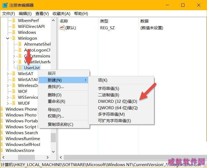Expand the VolatileUserMgrKey node
The width and height of the screenshot is (207, 168).
(x=14, y=62)
